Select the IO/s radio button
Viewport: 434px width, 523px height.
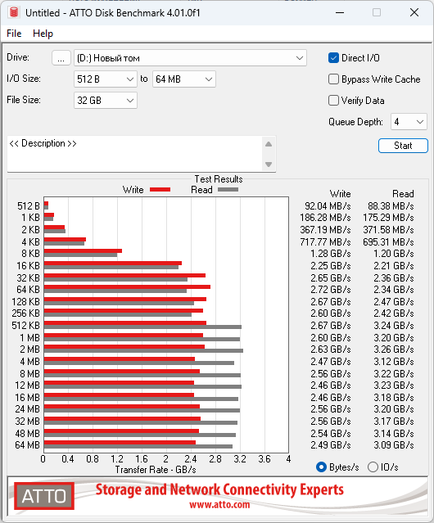coord(373,467)
